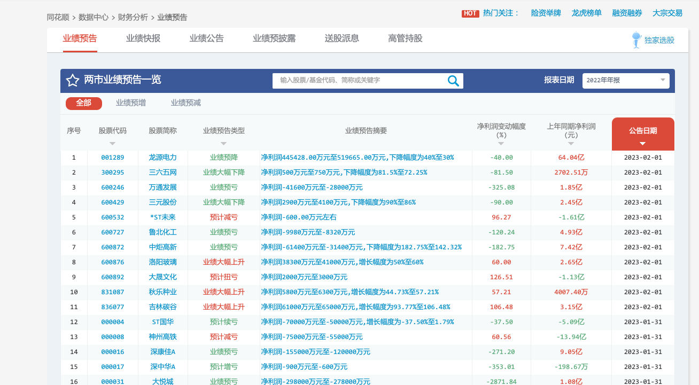Switch to 业绩预告 tab

click(80, 38)
